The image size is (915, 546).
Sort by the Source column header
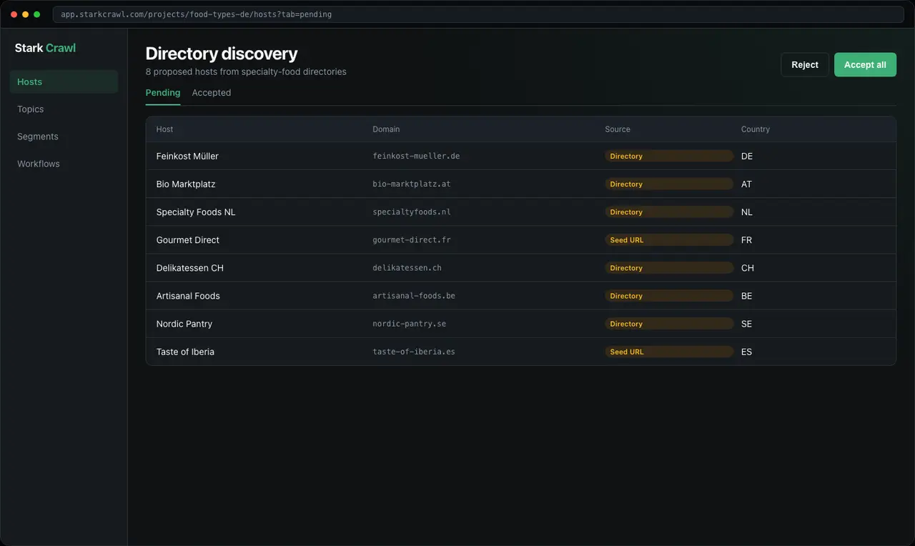click(x=618, y=129)
